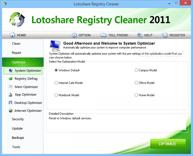This screenshot has width=193, height=156.
Task: Click the Lotoshare recycle logo in header
Action: point(17,19)
